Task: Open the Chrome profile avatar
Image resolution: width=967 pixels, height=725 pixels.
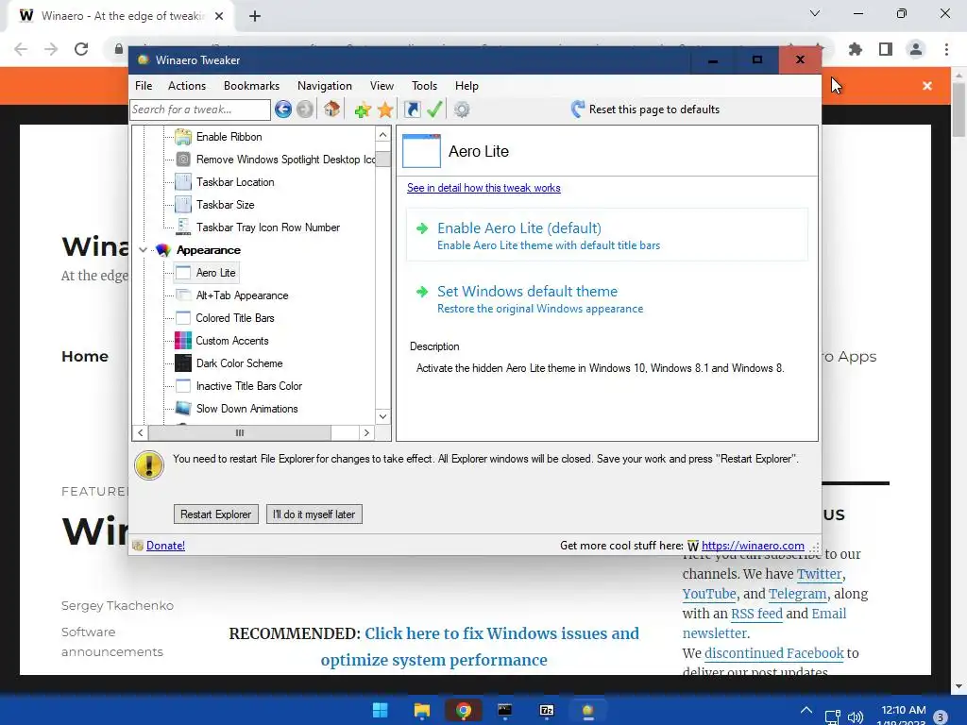Action: [916, 49]
